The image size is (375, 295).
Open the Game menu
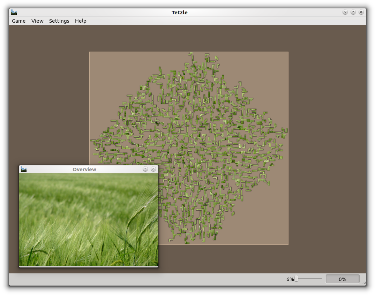tap(18, 21)
